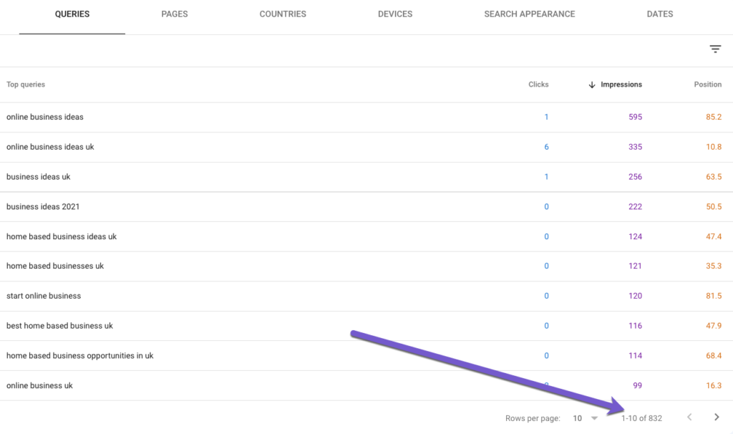
Task: Sort table by Clicks column
Action: (538, 85)
